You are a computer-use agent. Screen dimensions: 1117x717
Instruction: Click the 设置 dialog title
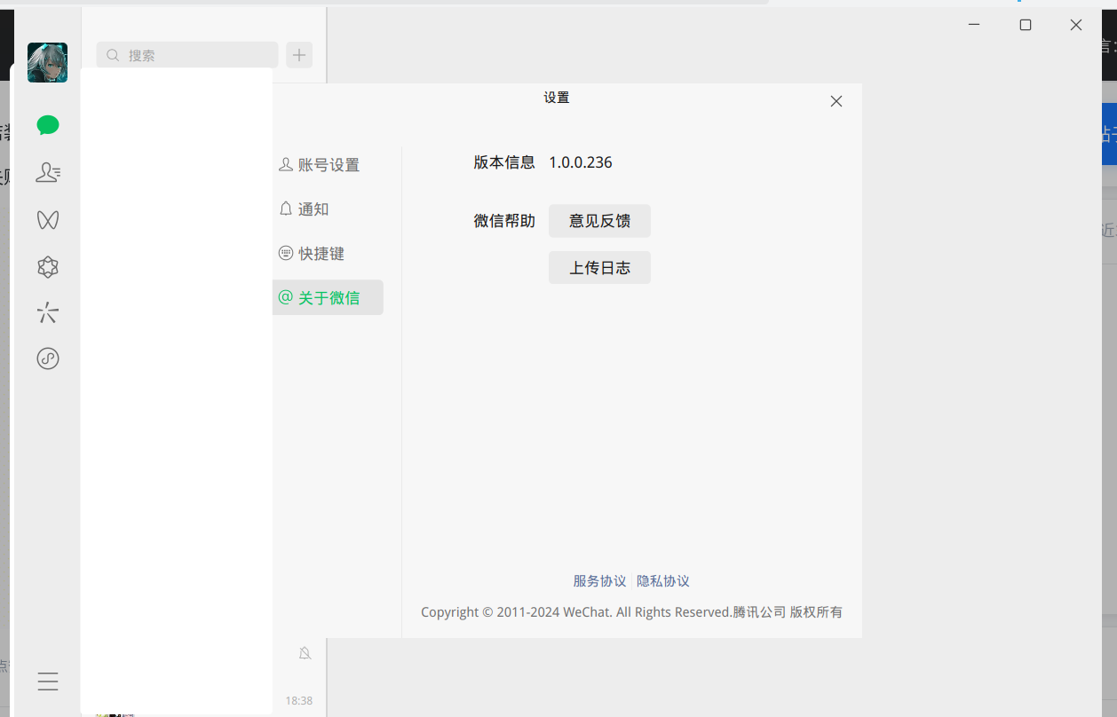(557, 98)
